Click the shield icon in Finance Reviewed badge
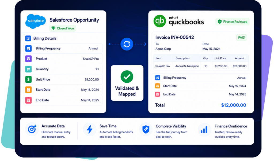The height and width of the screenshot is (161, 274). click(220, 21)
